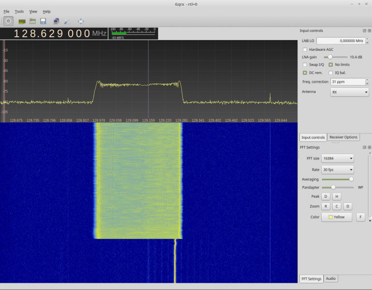This screenshot has height=290, width=372.
Task: Click the Zoom reset R button
Action: pyautogui.click(x=326, y=206)
